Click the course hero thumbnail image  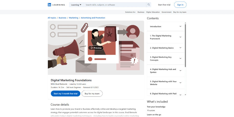pyautogui.click(x=96, y=48)
